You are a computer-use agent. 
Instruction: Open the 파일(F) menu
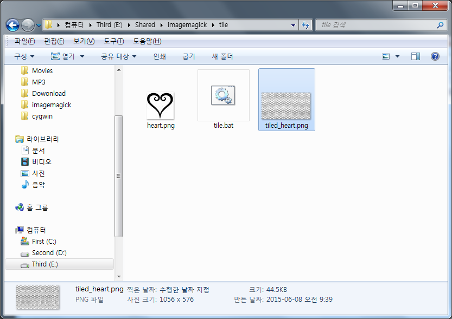coord(24,42)
